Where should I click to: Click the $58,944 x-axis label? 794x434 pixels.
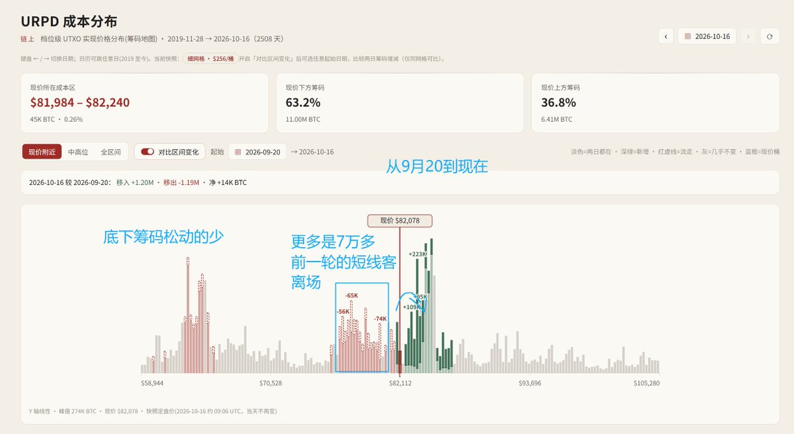pyautogui.click(x=152, y=383)
